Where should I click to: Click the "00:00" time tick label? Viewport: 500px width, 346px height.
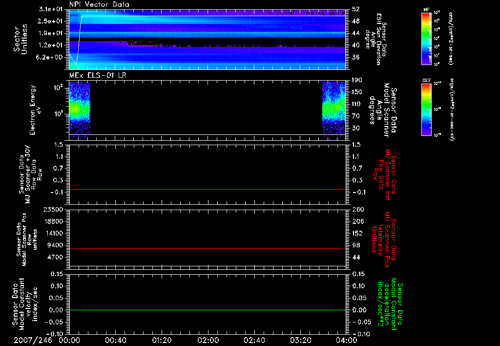[69, 341]
